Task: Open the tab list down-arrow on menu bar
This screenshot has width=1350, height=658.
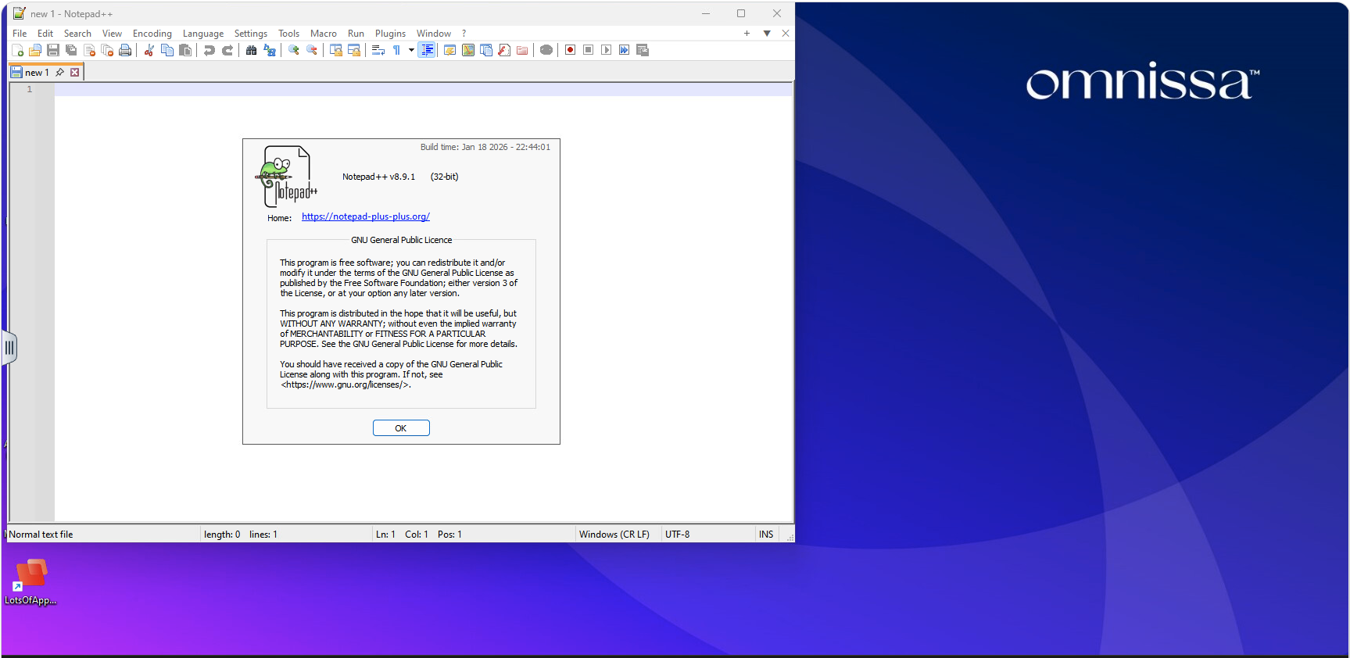Action: 767,34
